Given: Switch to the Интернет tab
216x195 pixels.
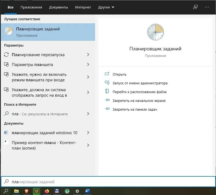Looking at the screenshot, I should [83, 7].
